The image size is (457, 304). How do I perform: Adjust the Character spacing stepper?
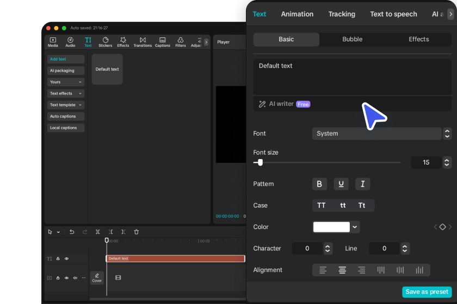[328, 249]
